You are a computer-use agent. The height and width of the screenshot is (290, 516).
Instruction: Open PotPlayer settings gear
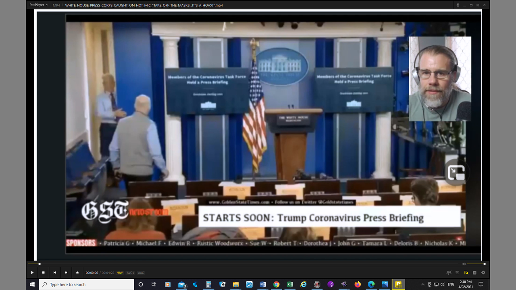(x=483, y=273)
